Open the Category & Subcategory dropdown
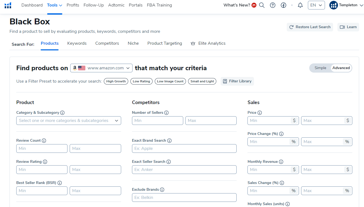364x207 pixels. click(x=69, y=121)
